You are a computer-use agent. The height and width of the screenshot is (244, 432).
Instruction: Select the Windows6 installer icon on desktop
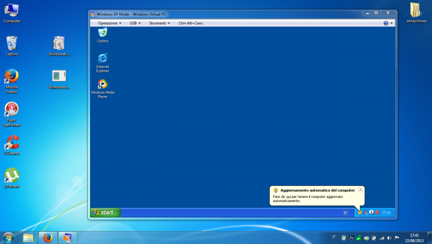[59, 46]
